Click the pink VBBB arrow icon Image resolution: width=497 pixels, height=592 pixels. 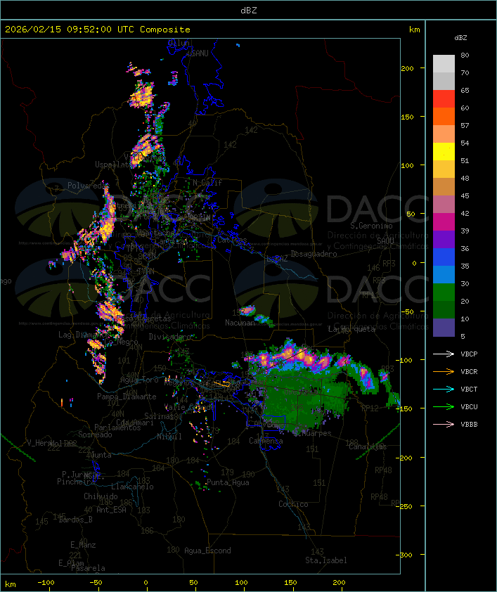pyautogui.click(x=444, y=424)
